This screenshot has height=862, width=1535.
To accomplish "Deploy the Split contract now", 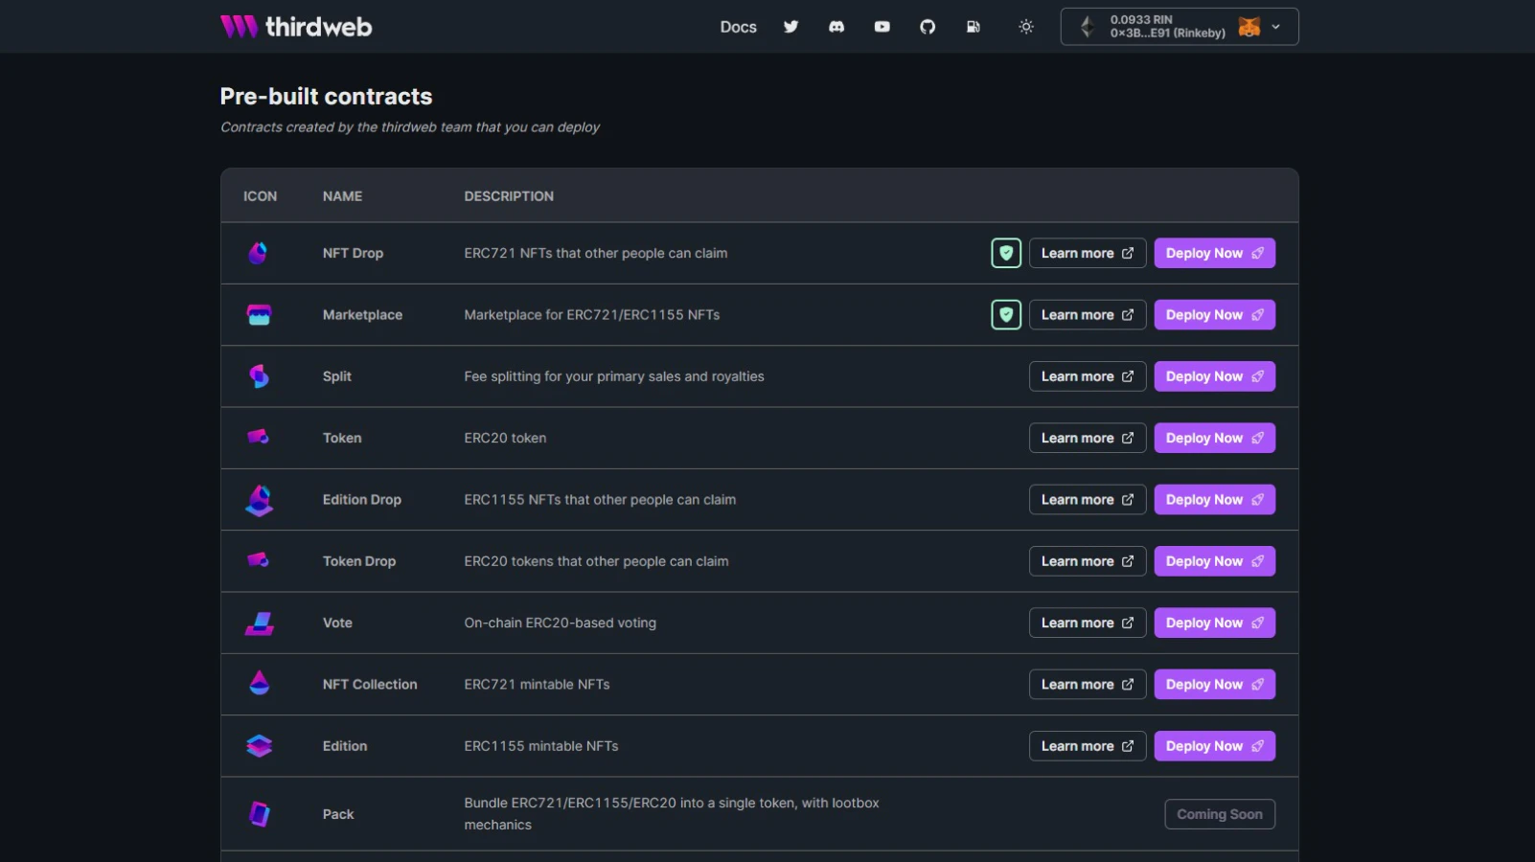I will [x=1214, y=376].
